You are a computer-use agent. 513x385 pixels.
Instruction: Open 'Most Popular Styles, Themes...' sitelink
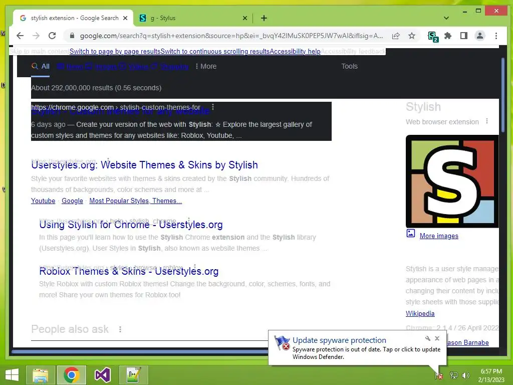(x=135, y=201)
